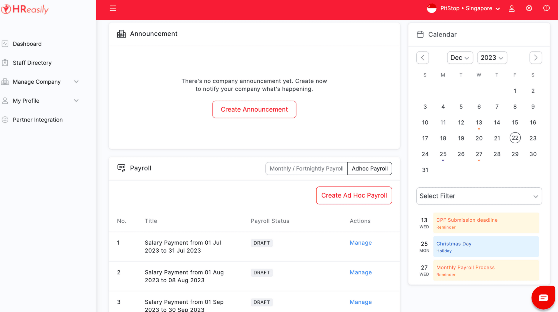Click the hamburger menu icon

coord(113,8)
